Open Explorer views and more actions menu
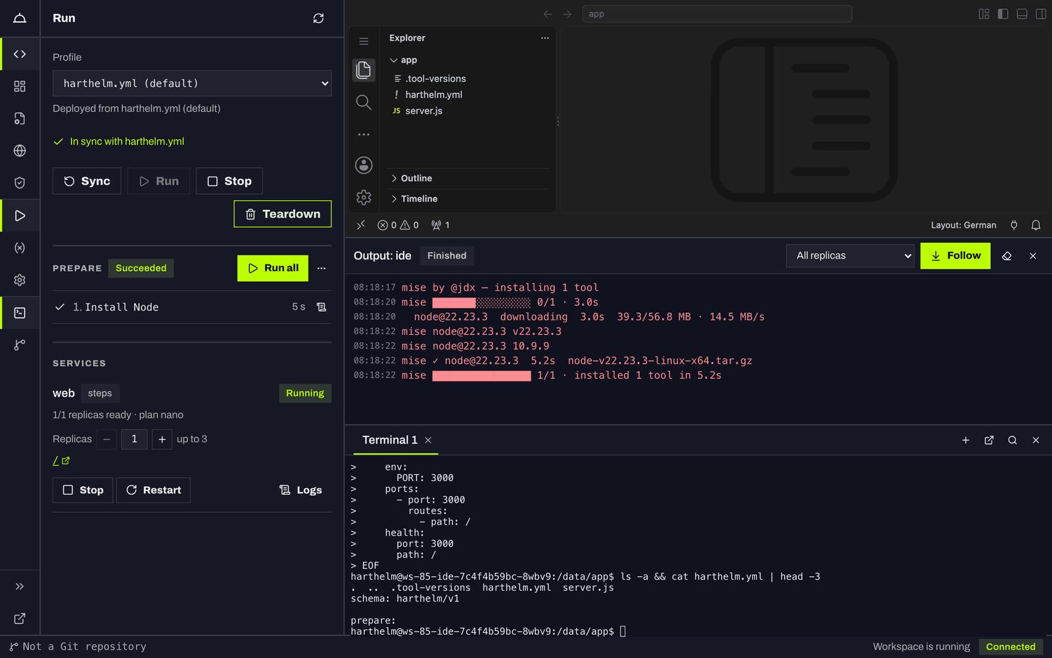1052x658 pixels. coord(544,38)
